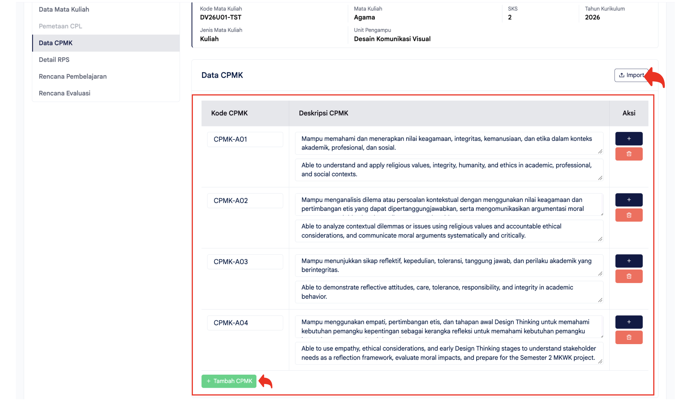Screen dimensions: 686x408
Task: Delete the CPMK-A02 row with trash icon
Action: tap(629, 215)
